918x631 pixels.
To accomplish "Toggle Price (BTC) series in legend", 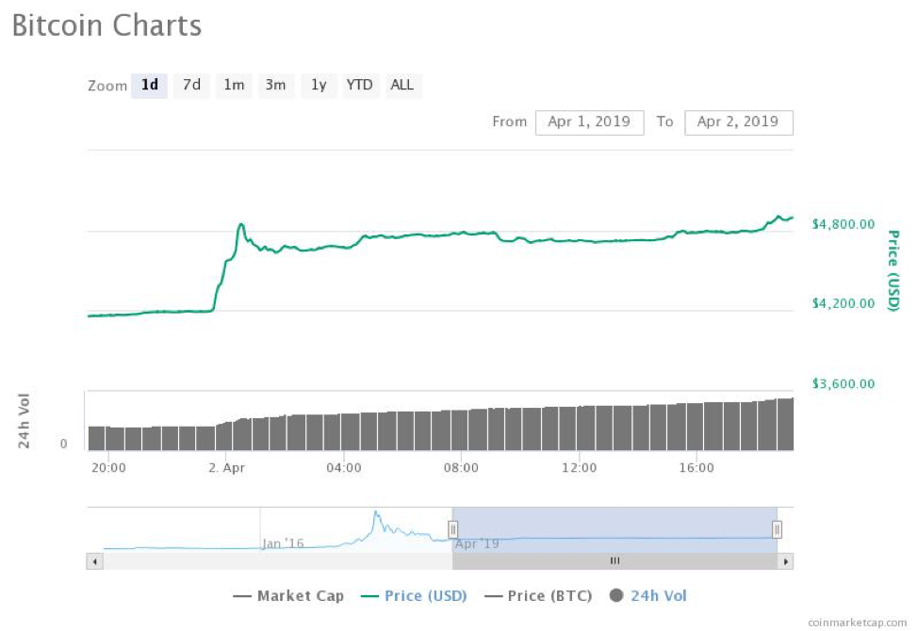I will [538, 596].
